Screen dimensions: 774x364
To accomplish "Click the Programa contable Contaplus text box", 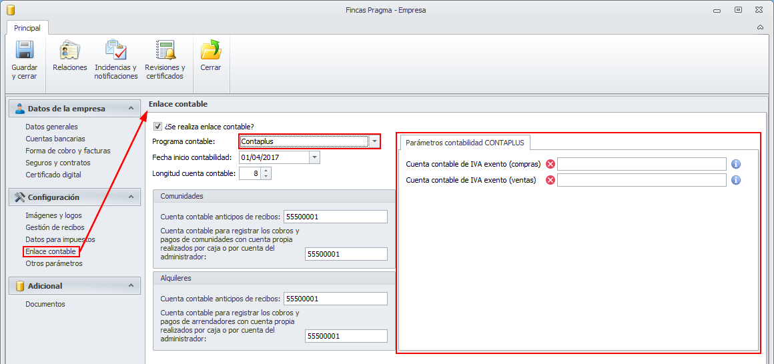I will click(x=304, y=141).
